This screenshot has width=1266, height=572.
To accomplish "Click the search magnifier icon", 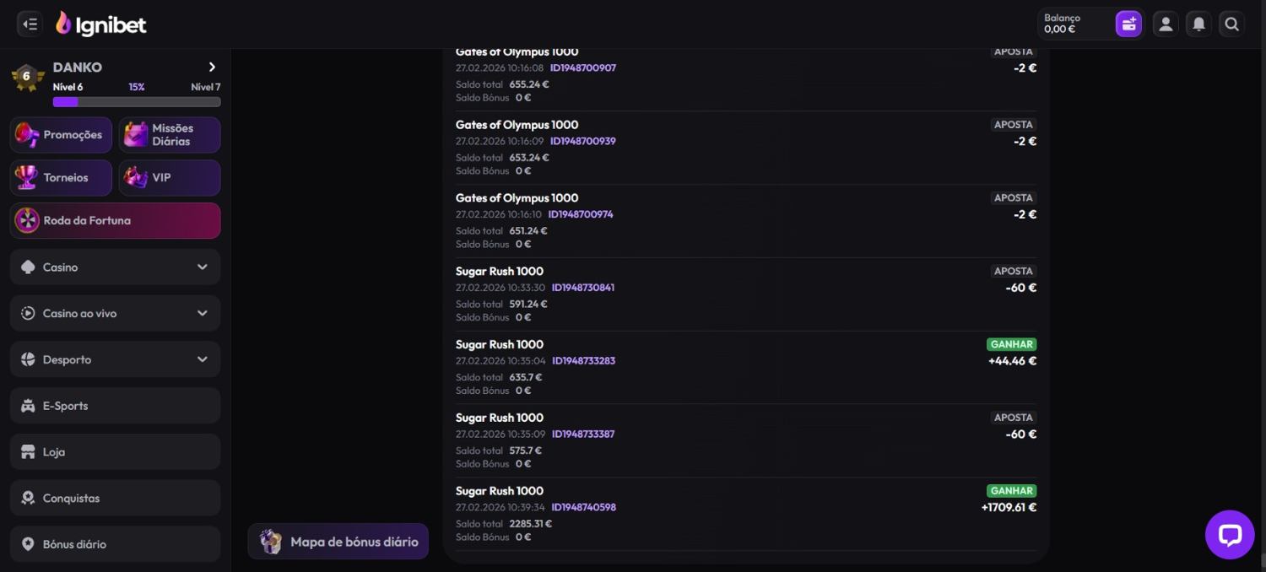I will point(1231,24).
